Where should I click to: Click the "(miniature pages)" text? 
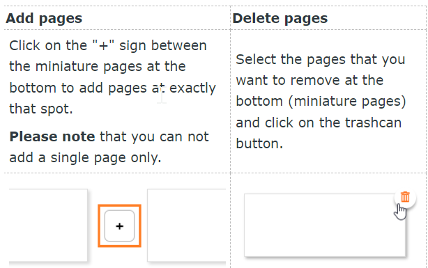(347, 102)
